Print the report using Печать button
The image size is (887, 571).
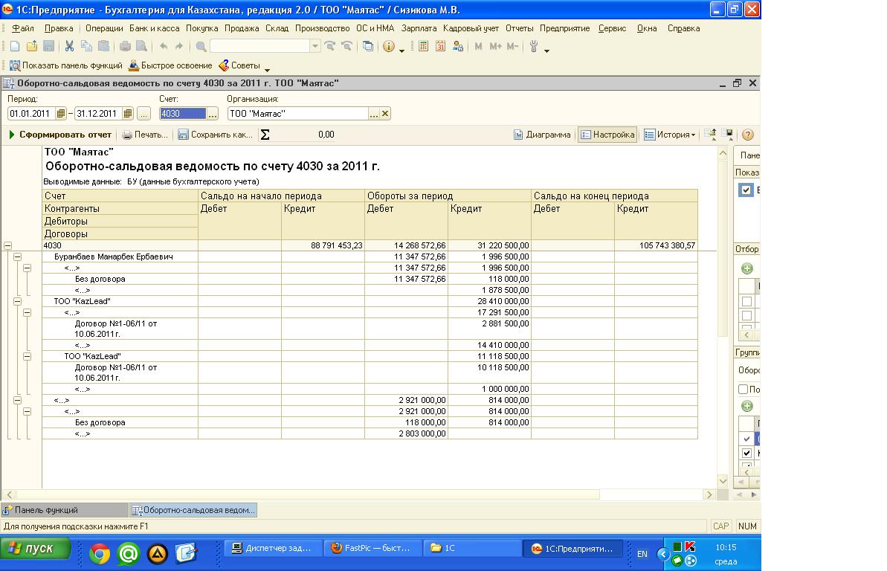pyautogui.click(x=145, y=135)
